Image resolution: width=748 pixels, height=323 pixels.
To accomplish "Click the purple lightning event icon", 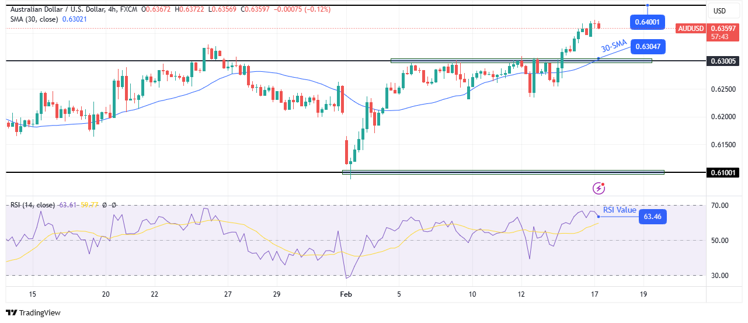I will [x=599, y=188].
